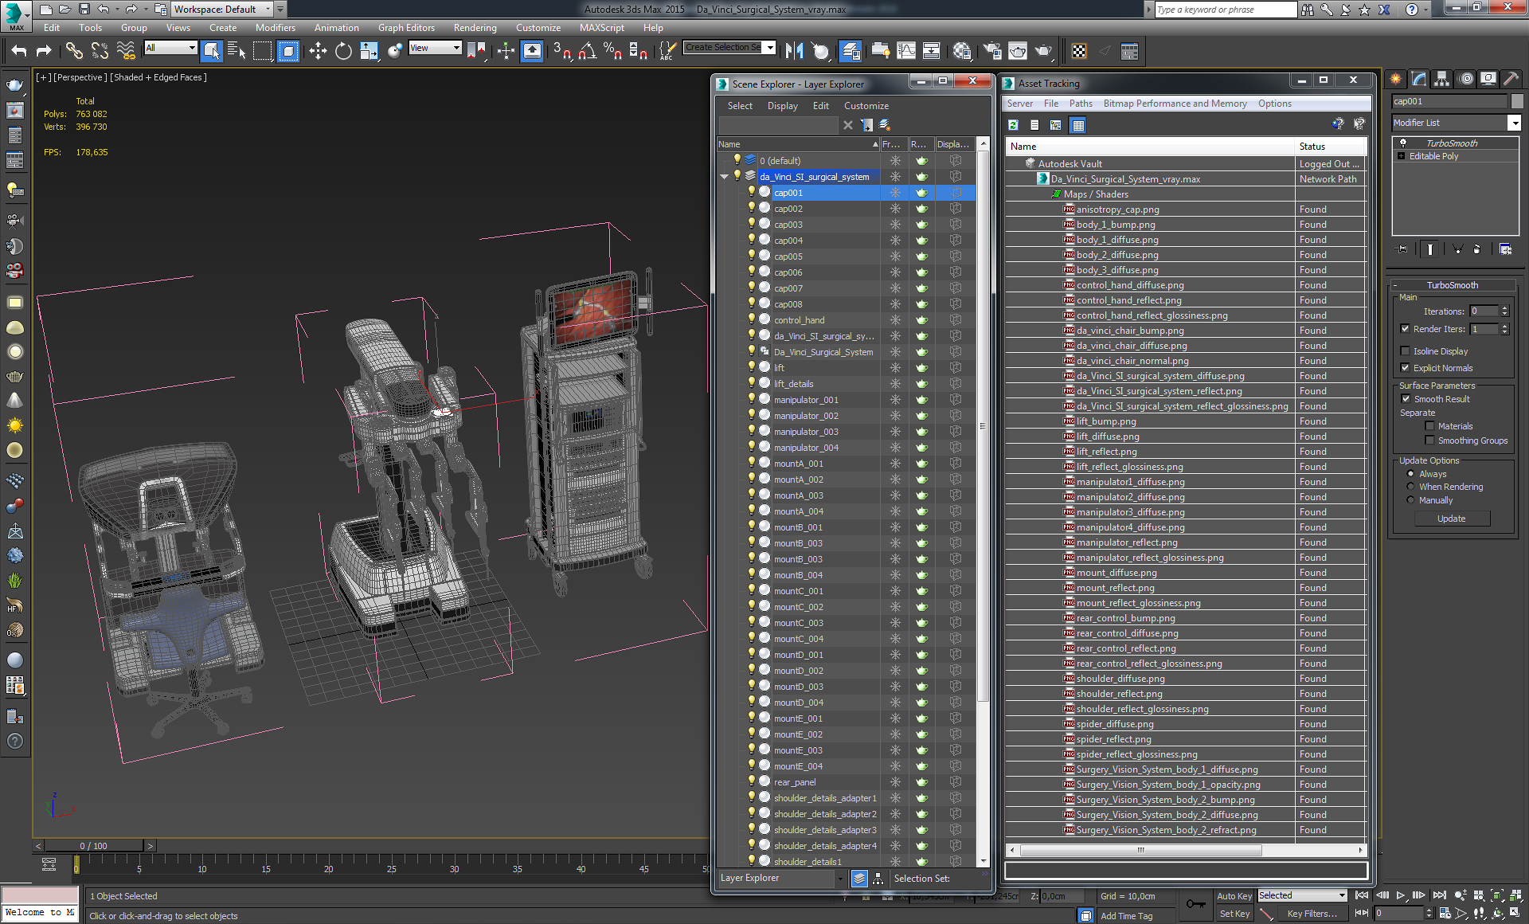
Task: Select the Move tool in main toolbar
Action: pos(318,51)
